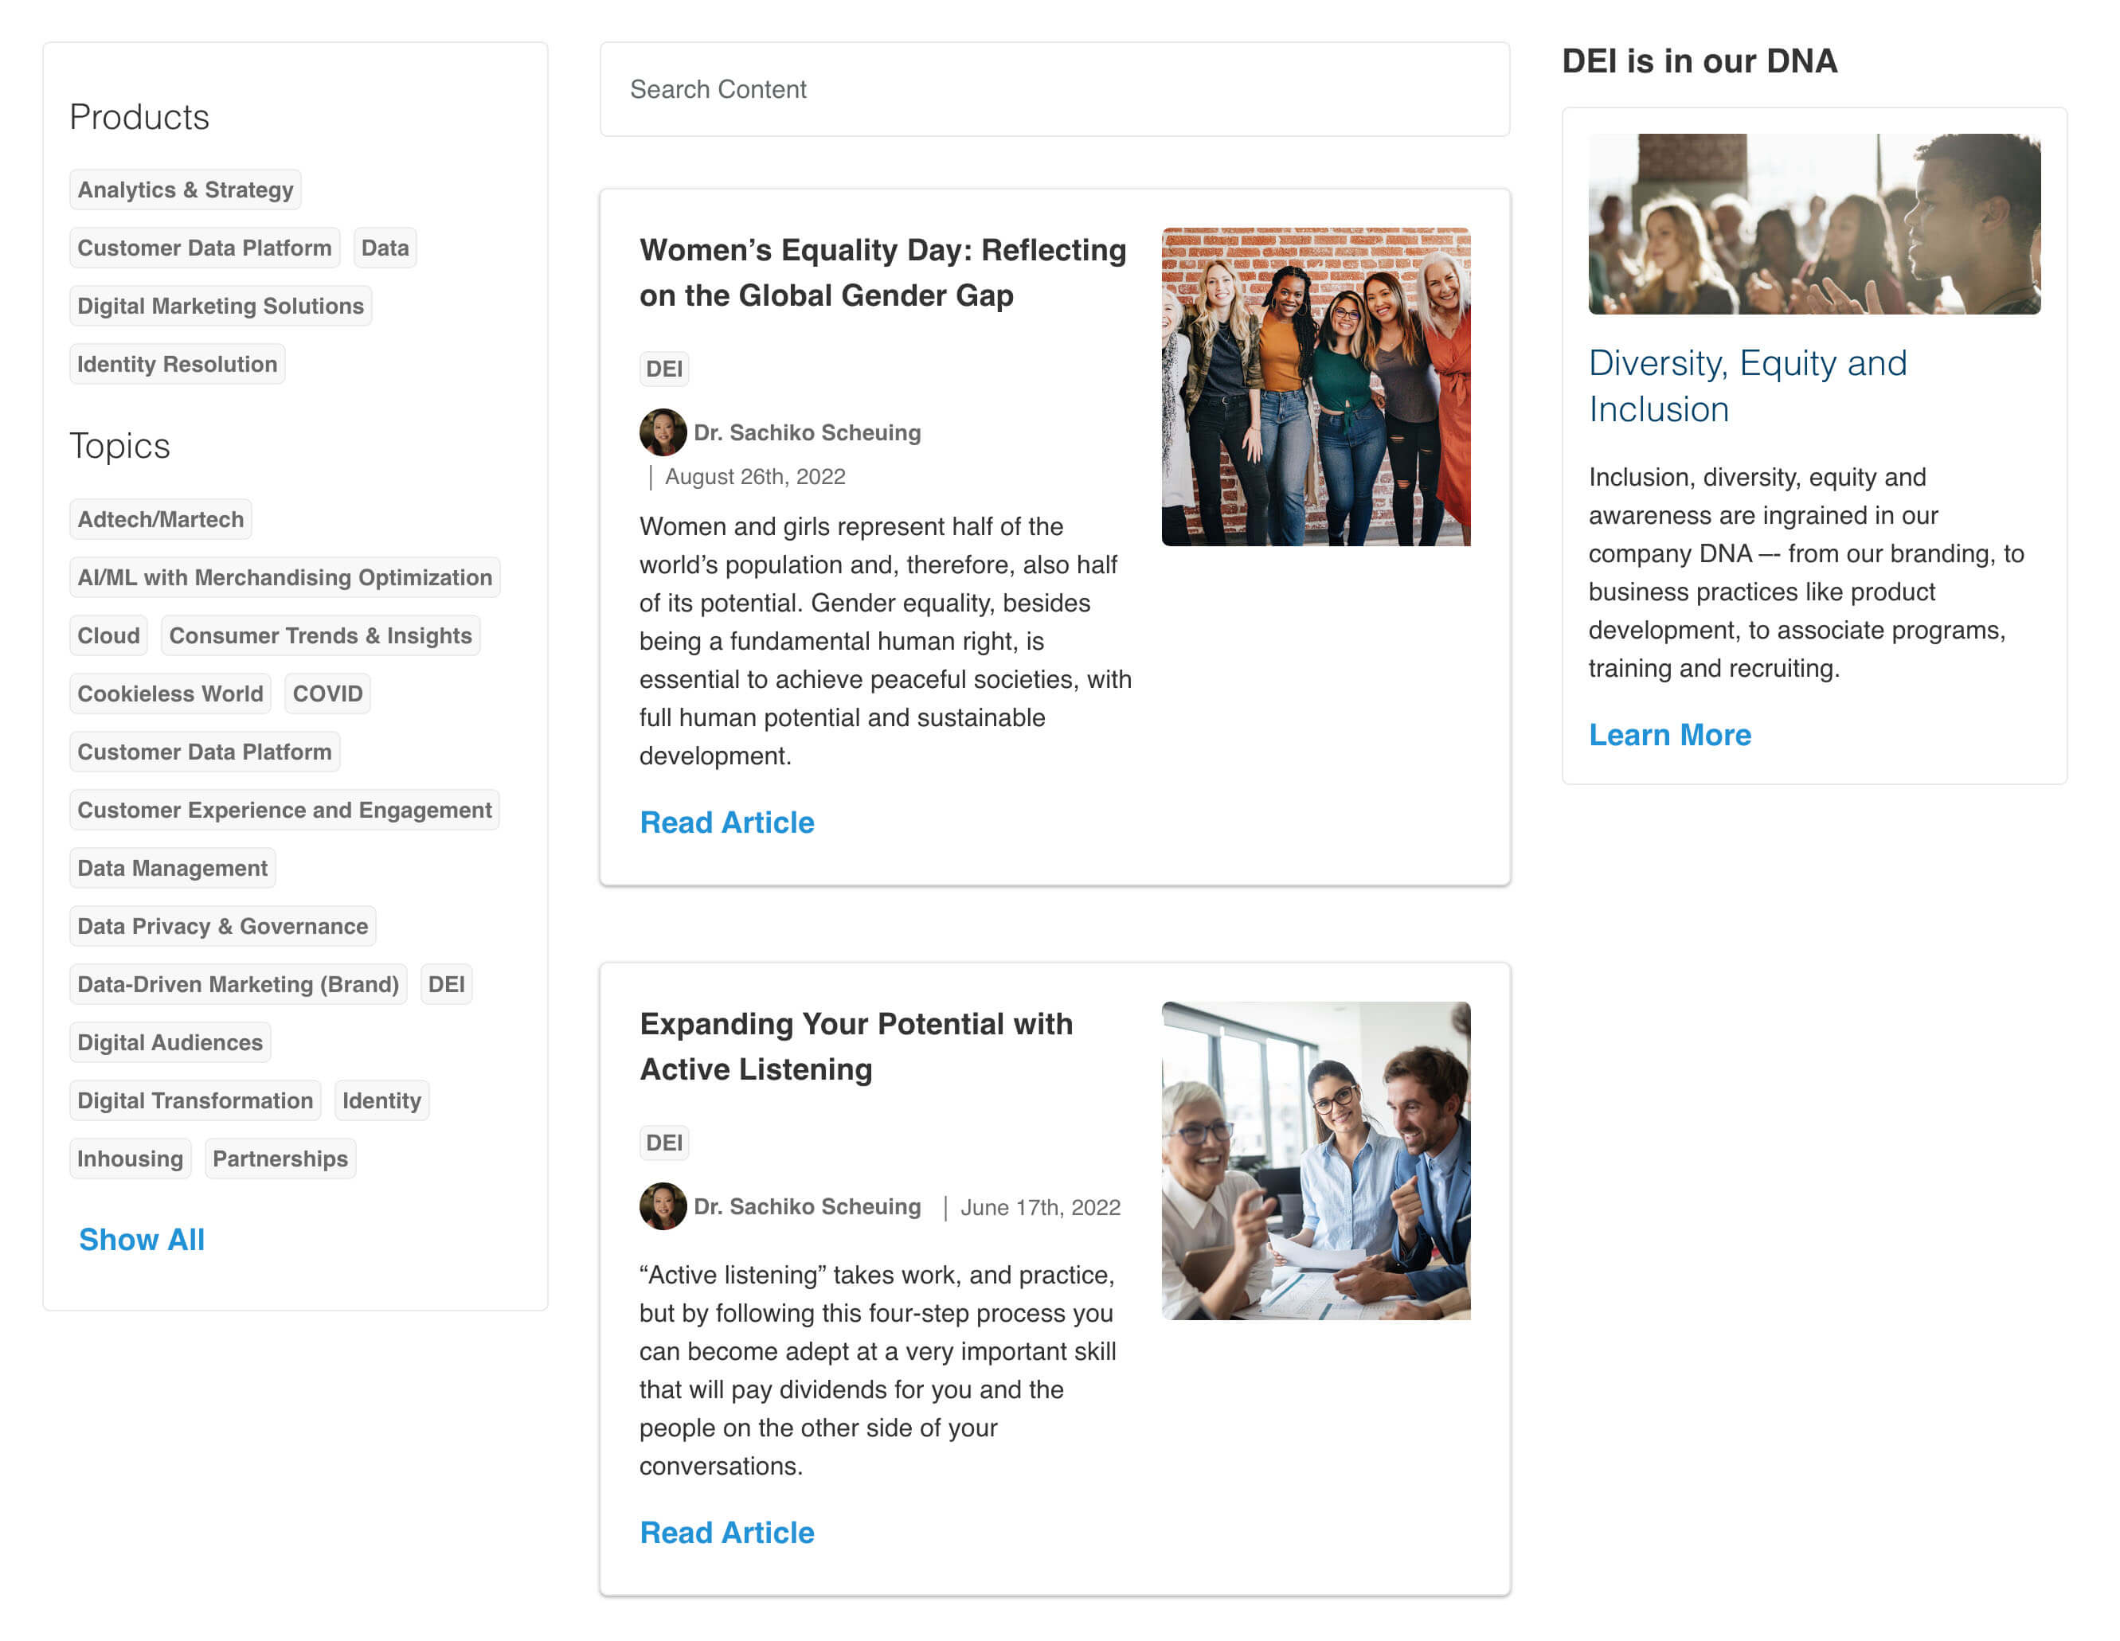Image resolution: width=2120 pixels, height=1641 pixels.
Task: Select the Cookieless World topic
Action: point(171,695)
